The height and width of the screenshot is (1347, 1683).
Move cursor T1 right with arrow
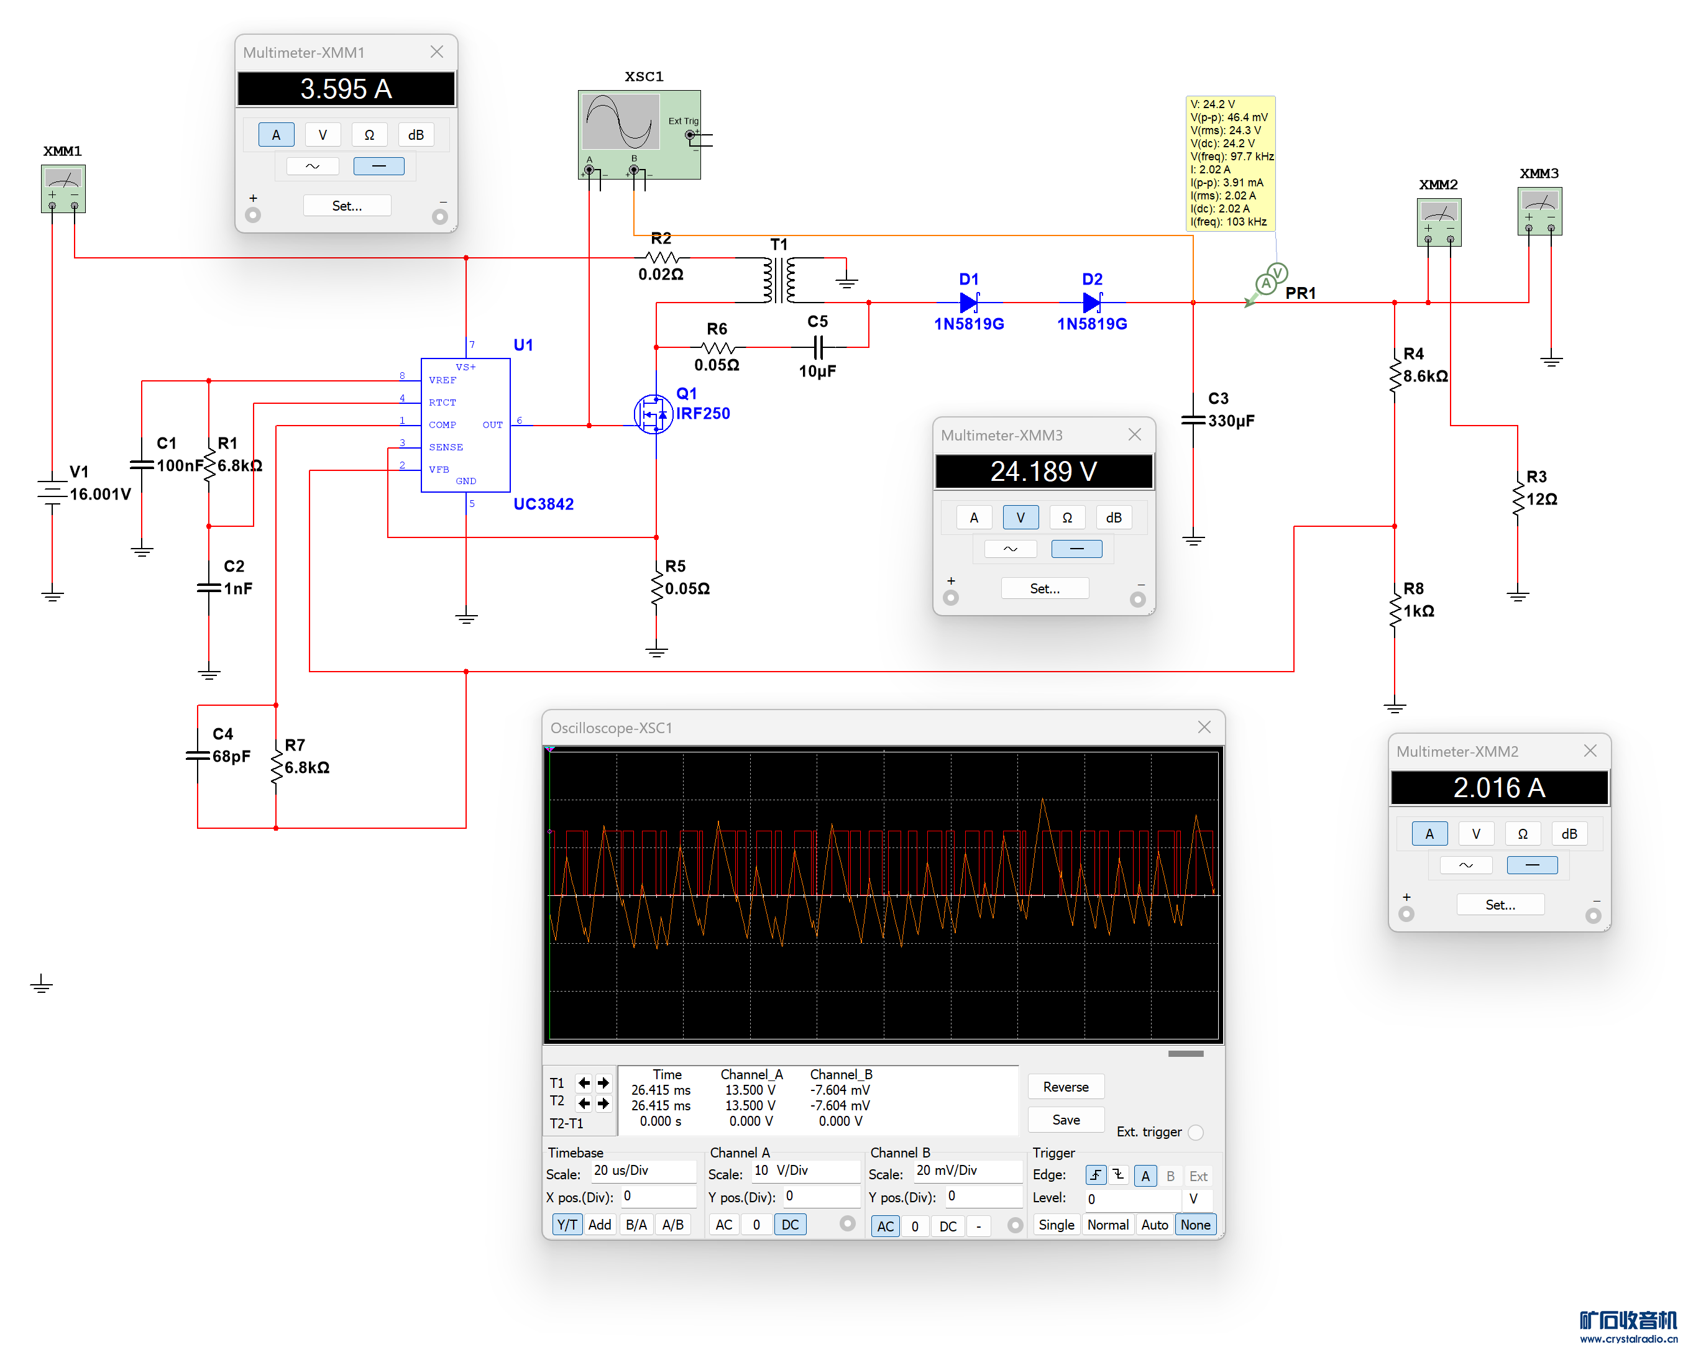pyautogui.click(x=603, y=1082)
